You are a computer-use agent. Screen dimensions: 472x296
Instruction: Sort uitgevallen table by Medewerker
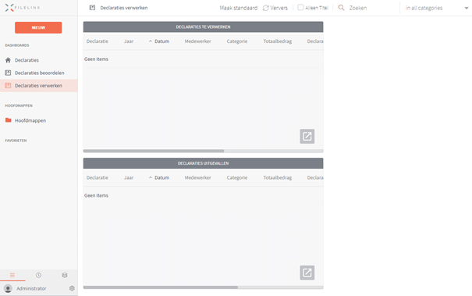coord(197,177)
